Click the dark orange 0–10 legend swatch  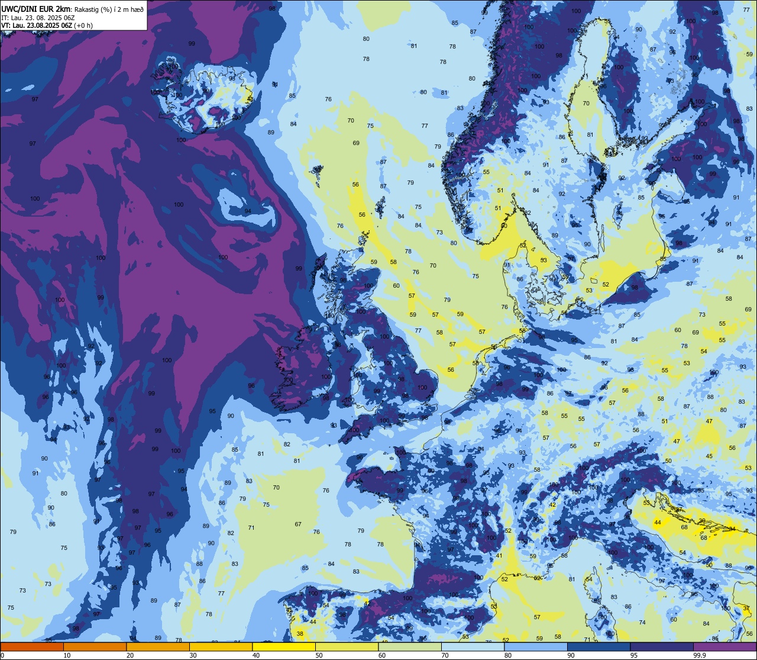point(32,647)
